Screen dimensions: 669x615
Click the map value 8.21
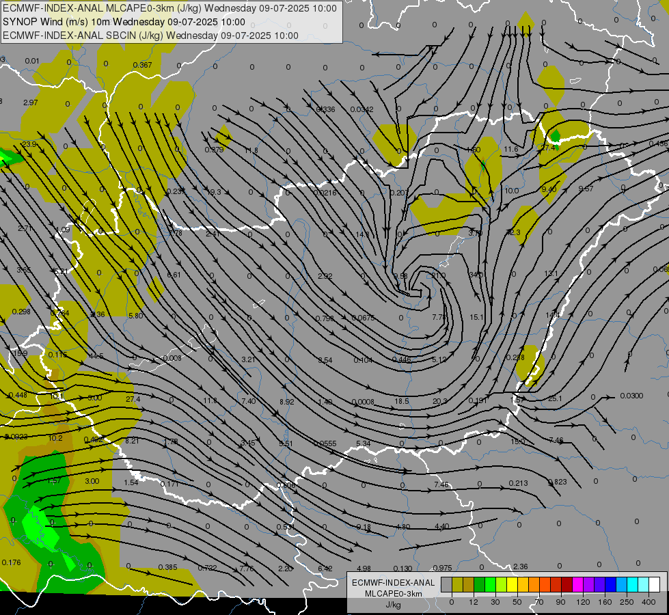(132, 441)
